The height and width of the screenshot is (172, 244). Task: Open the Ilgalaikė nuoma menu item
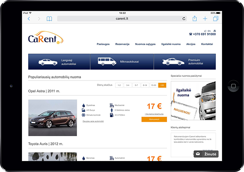coord(171,44)
